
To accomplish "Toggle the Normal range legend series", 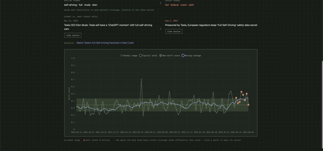I will coord(129,56).
